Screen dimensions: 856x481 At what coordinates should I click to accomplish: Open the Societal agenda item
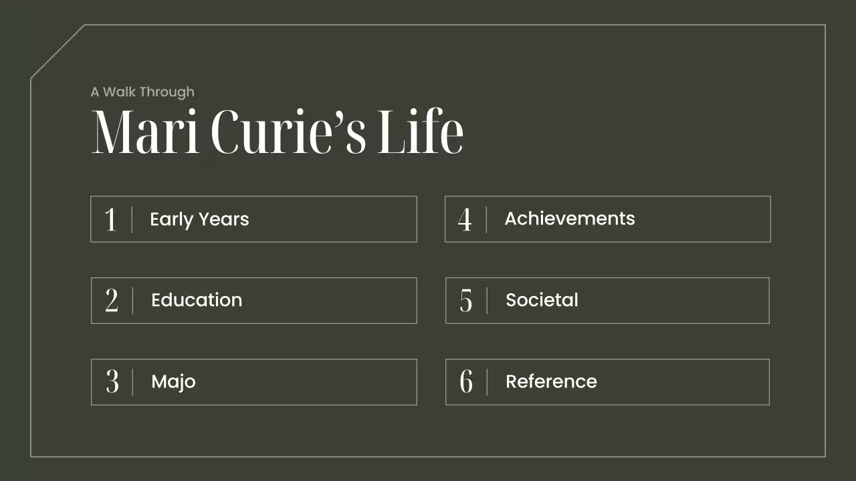[542, 301]
